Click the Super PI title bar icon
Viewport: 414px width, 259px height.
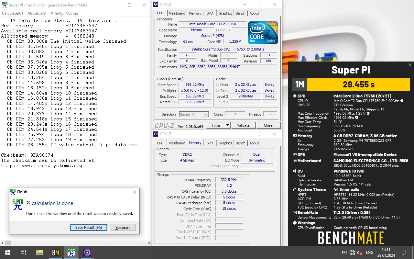pyautogui.click(x=4, y=5)
